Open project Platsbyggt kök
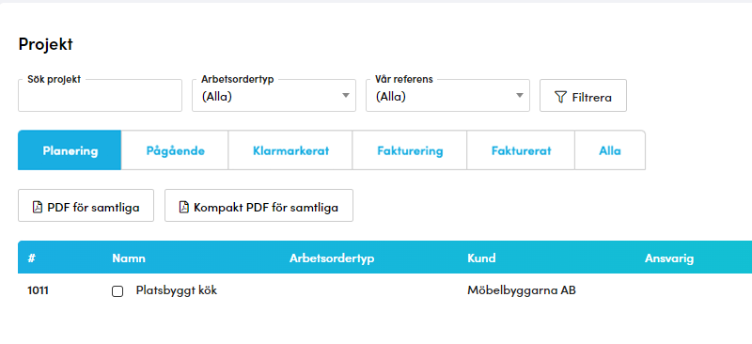This screenshot has width=752, height=344. (x=177, y=290)
